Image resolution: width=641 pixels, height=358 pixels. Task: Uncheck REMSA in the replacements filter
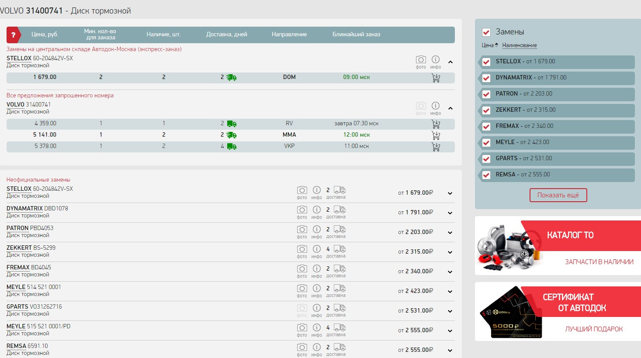(486, 175)
